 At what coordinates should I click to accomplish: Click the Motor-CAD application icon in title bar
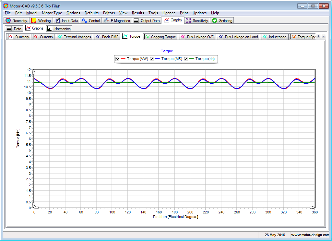(6, 6)
